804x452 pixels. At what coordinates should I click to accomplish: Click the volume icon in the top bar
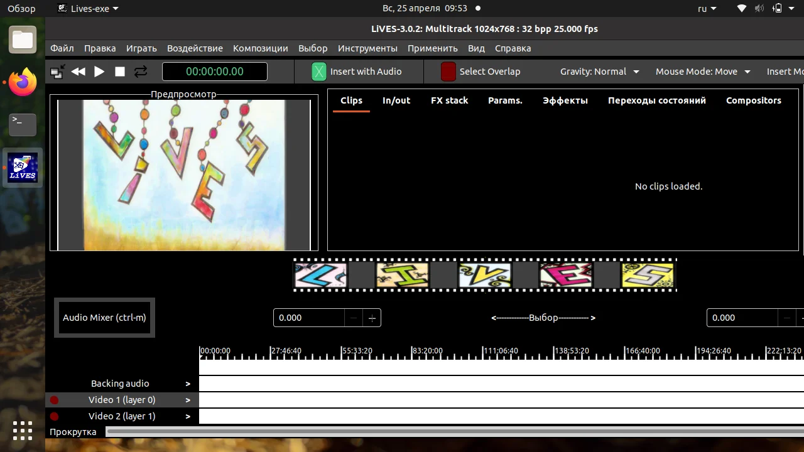coord(759,9)
